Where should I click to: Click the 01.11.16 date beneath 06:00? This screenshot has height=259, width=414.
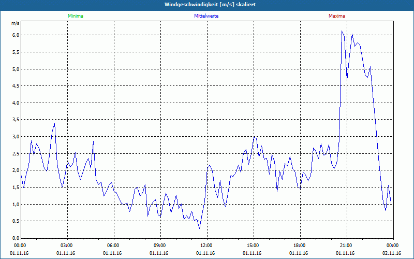click(x=112, y=253)
